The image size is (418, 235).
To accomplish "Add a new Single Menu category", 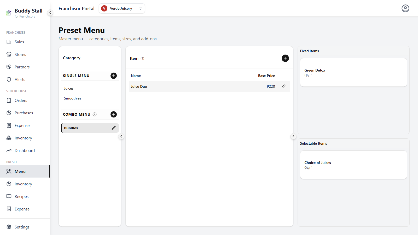I will point(114,76).
